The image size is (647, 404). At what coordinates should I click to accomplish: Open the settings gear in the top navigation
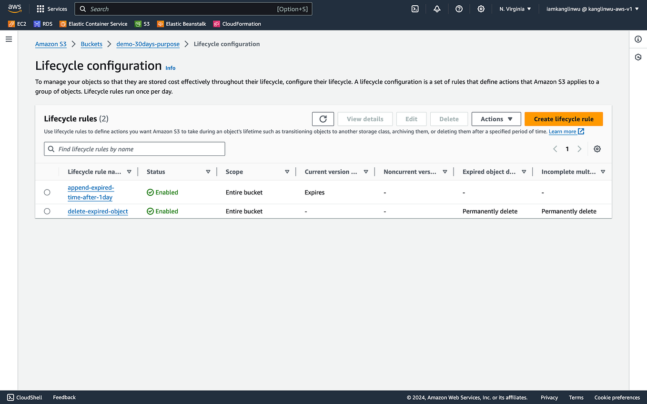click(481, 9)
